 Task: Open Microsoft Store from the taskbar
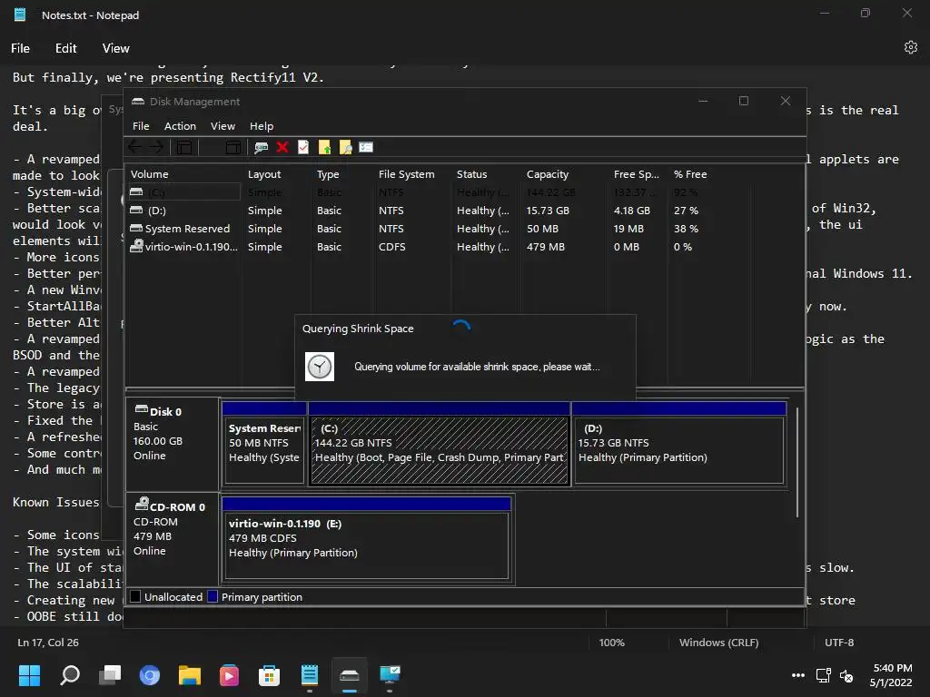coord(269,675)
